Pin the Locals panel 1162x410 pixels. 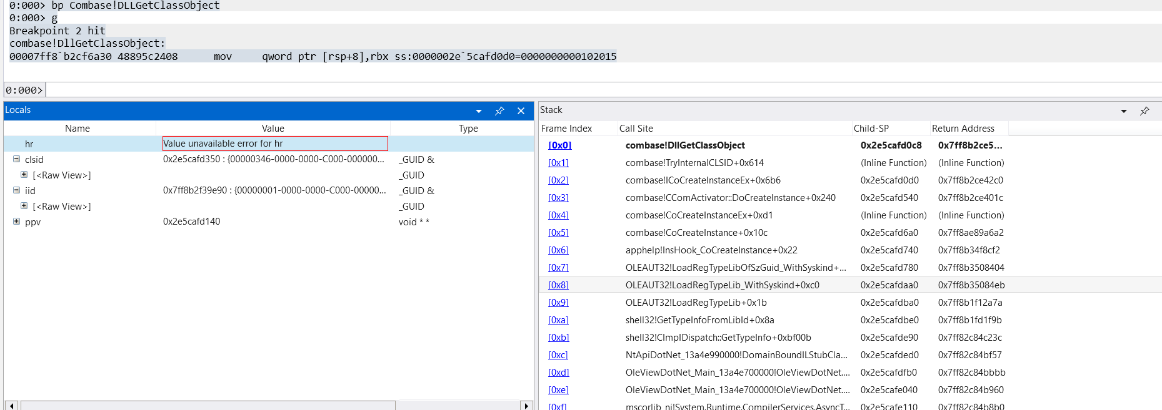point(499,111)
